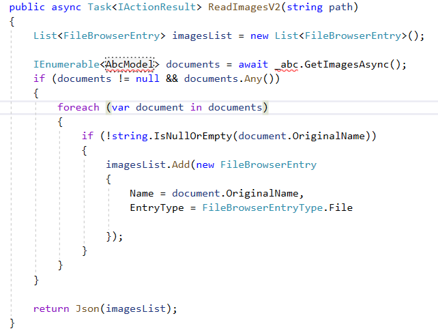
Task: Click the FileBrowserEntryType enum name
Action: [x=263, y=208]
